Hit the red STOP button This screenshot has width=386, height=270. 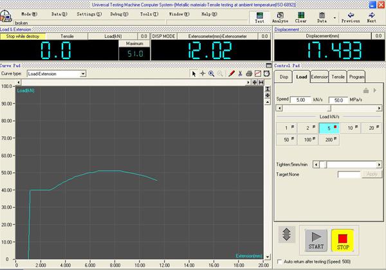click(x=343, y=239)
